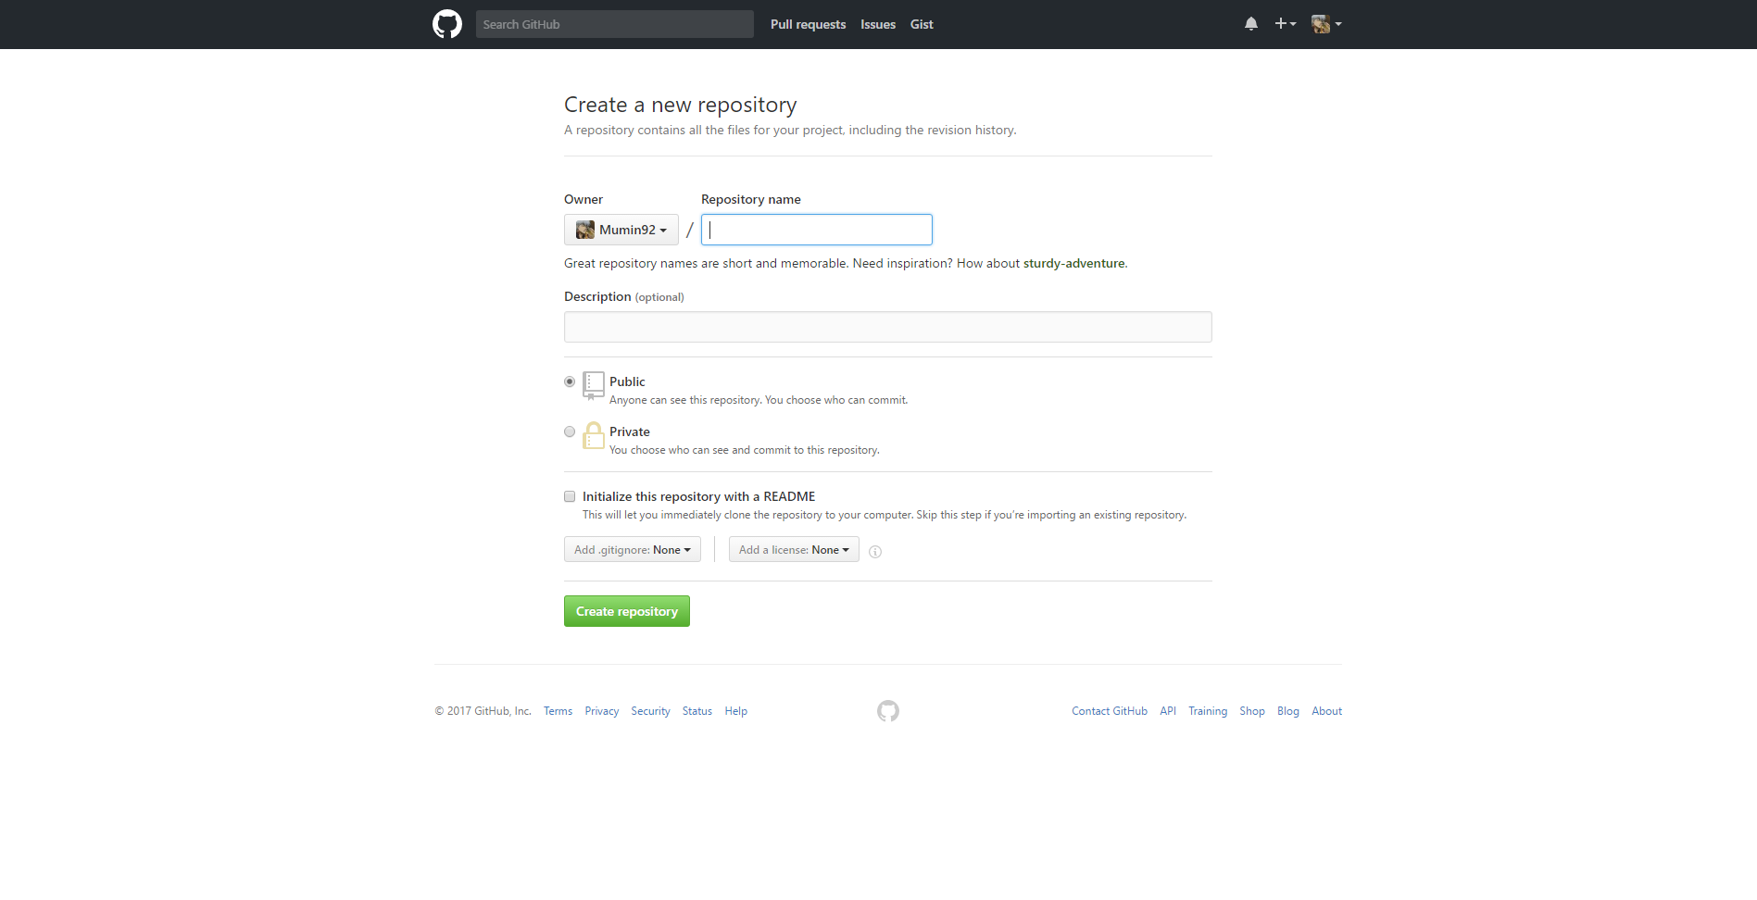Select the Public repository option

tap(569, 381)
